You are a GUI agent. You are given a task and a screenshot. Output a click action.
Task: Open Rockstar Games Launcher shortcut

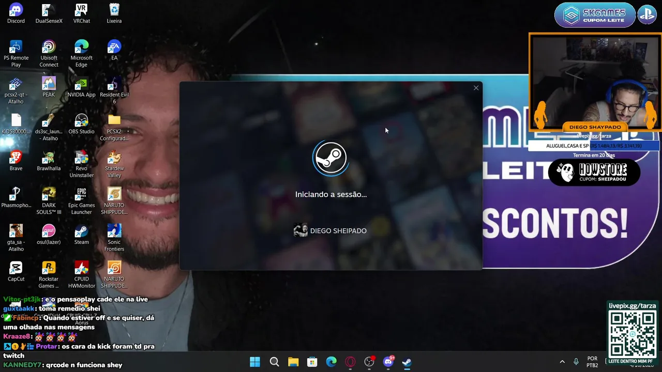click(49, 274)
